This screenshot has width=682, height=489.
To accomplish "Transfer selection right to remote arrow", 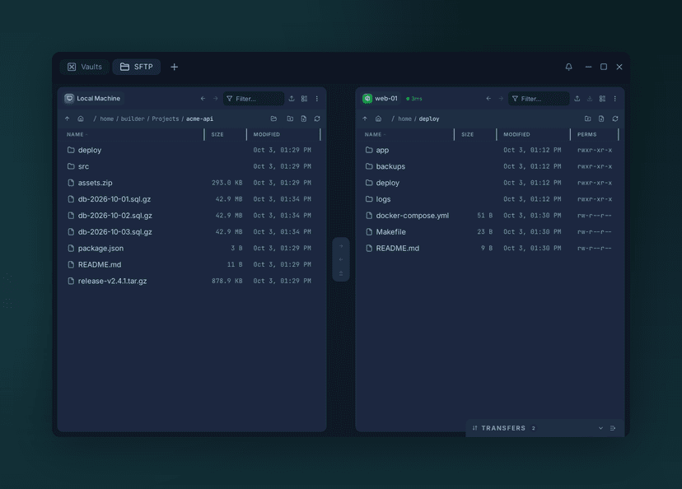I will [x=341, y=246].
